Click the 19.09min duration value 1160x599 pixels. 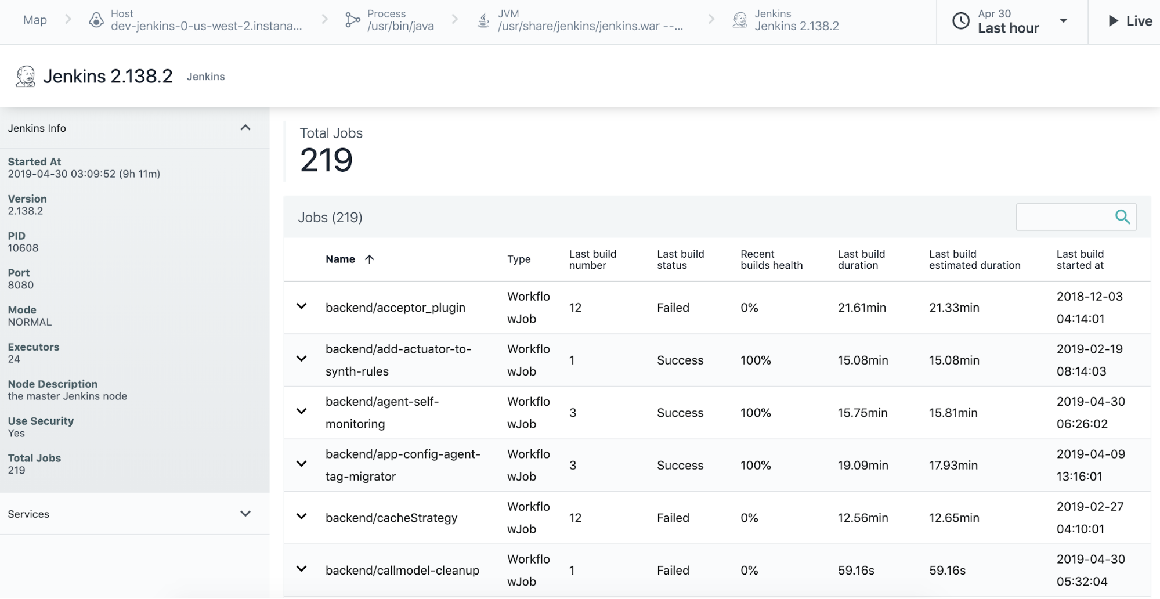(863, 465)
